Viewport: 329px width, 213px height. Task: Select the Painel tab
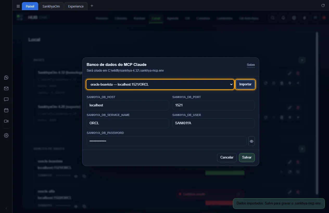30,6
